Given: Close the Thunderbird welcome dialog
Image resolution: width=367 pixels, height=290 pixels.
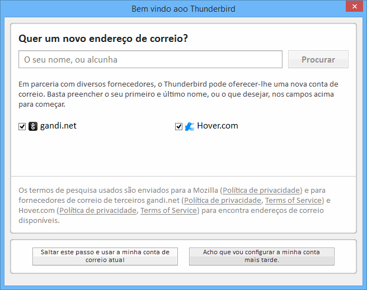Looking at the screenshot, I should pyautogui.click(x=351, y=7).
